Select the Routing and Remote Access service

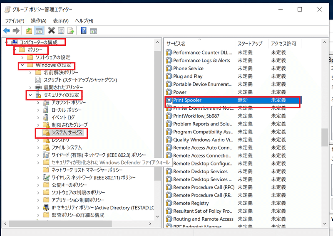click(x=233, y=219)
